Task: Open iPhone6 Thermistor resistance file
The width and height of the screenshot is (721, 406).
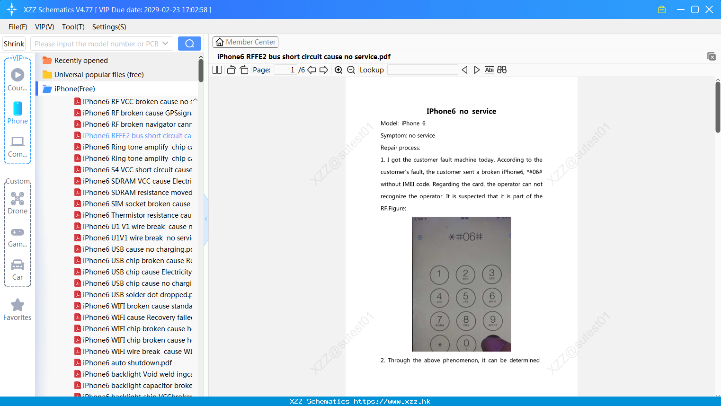Action: 134,215
